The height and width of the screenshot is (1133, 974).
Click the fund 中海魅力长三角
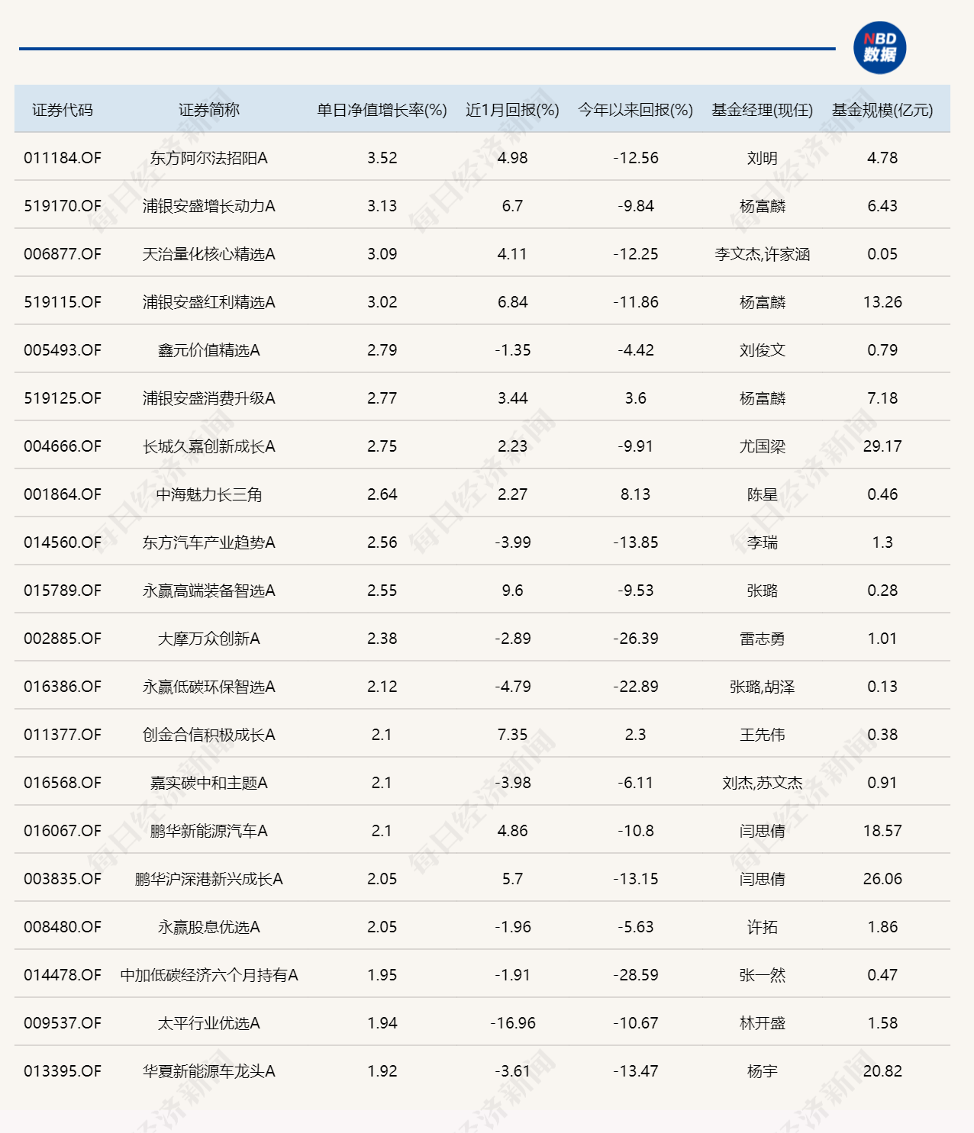[209, 494]
